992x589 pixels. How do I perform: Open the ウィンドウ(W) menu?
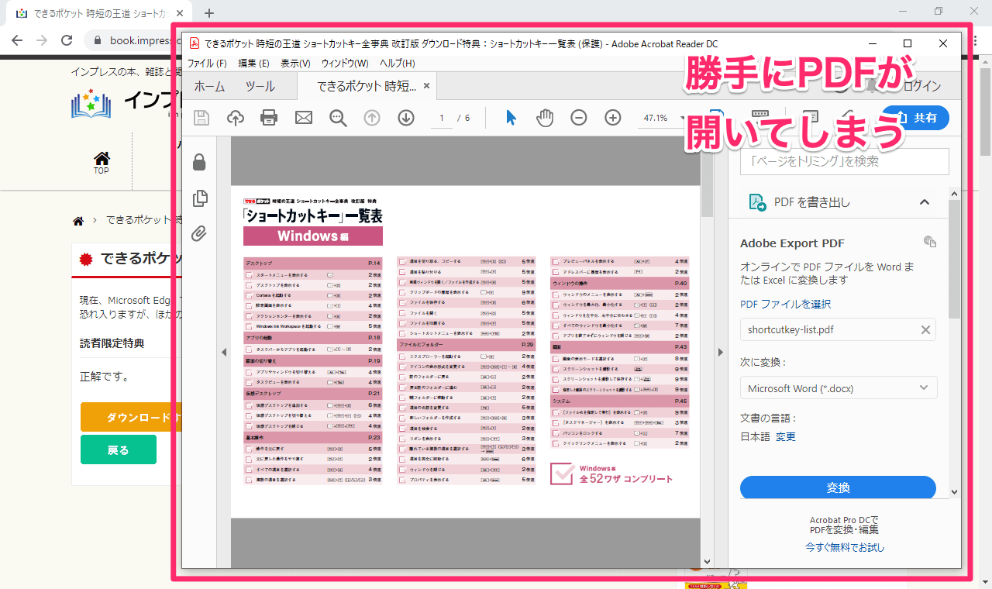click(345, 64)
